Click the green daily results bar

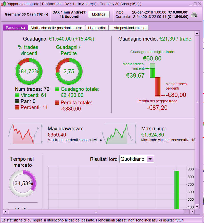click(x=176, y=190)
